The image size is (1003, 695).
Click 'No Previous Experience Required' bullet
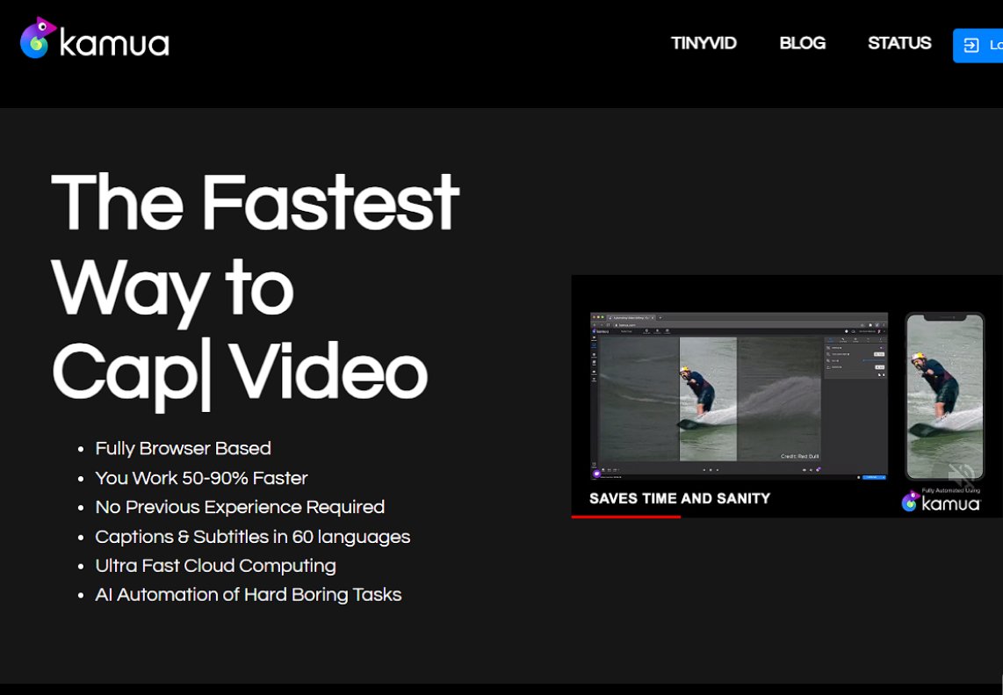tap(240, 507)
